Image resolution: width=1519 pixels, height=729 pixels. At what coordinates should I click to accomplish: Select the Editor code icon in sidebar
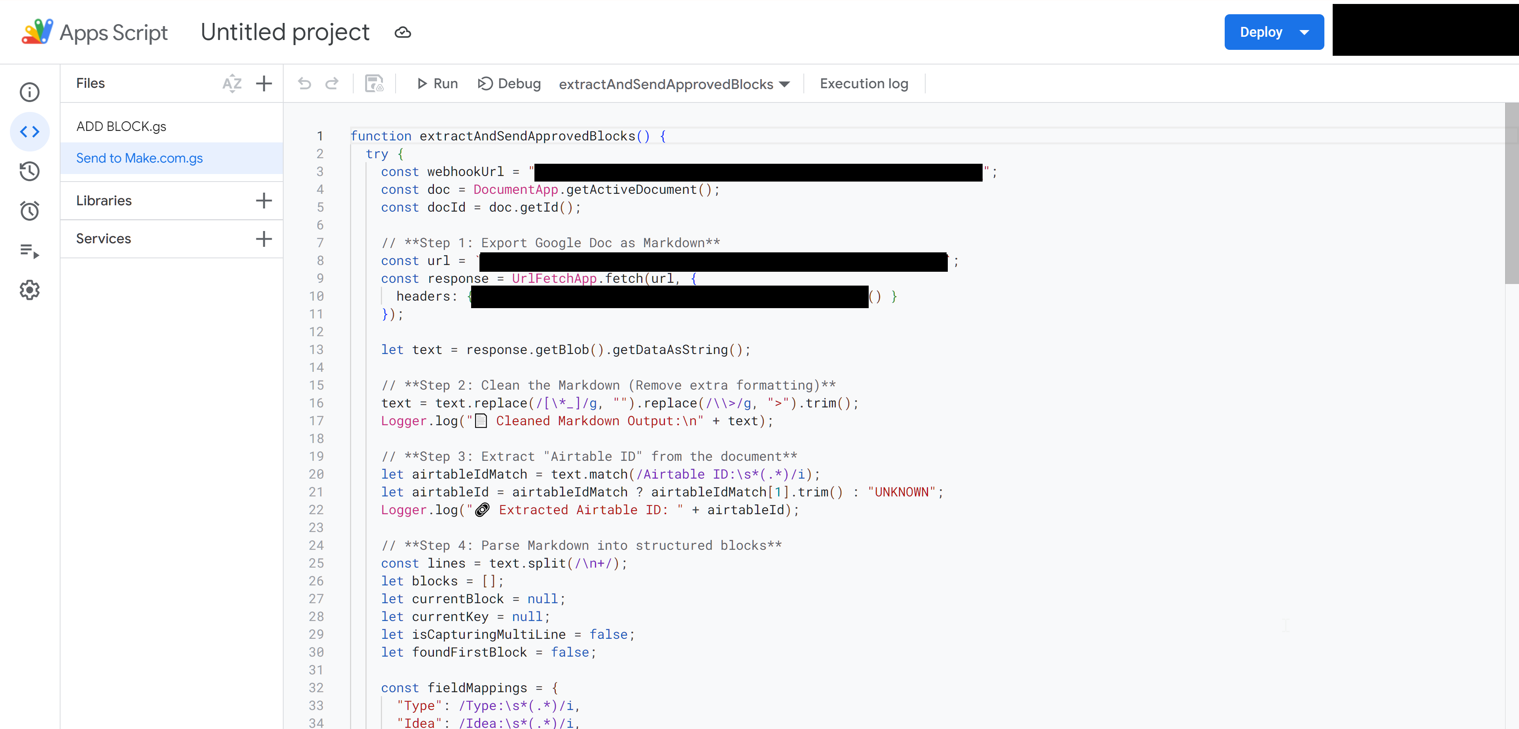click(x=30, y=132)
